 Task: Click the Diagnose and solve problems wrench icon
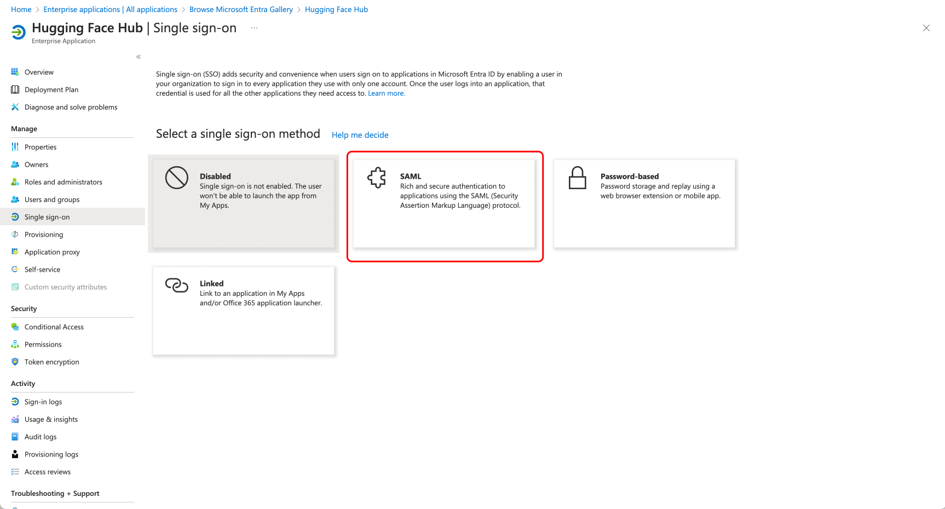click(x=15, y=107)
